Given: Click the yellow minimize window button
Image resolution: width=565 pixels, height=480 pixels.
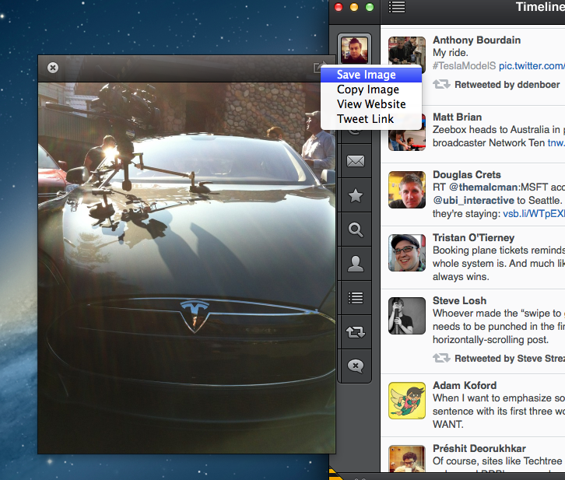Looking at the screenshot, I should 354,7.
